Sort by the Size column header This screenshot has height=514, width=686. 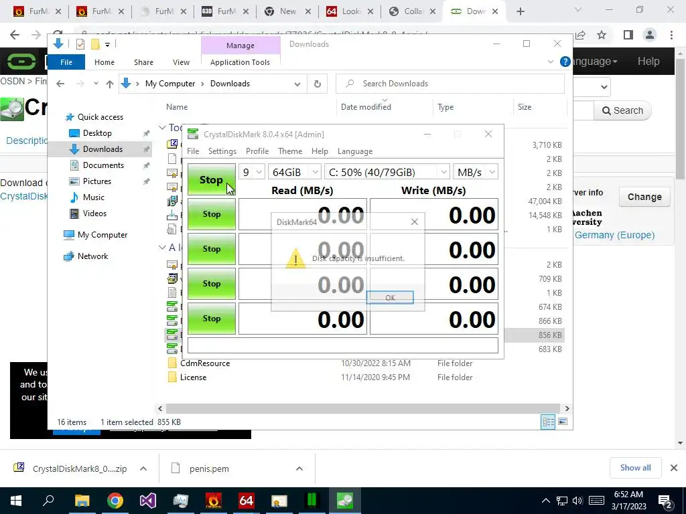pos(524,106)
